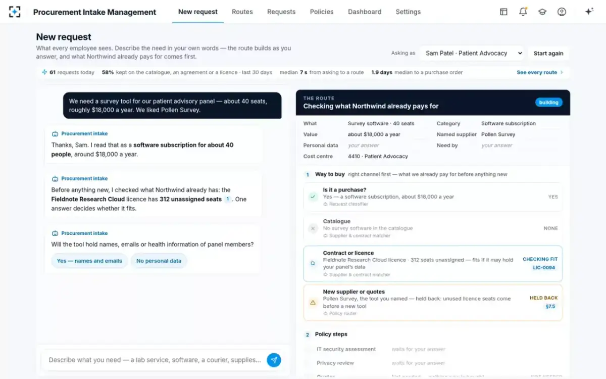The width and height of the screenshot is (606, 379).
Task: Select the Contract or licence card title
Action: point(348,253)
